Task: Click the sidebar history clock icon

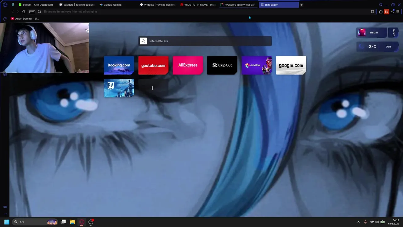Action: (x=5, y=19)
